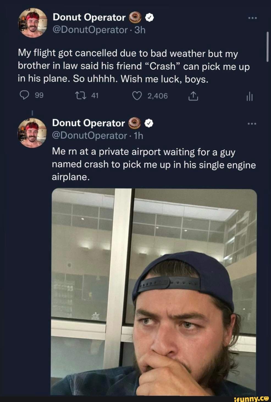Image resolution: width=271 pixels, height=402 pixels.
Task: Click the ifunny.co watermark logo
Action: 250,398
